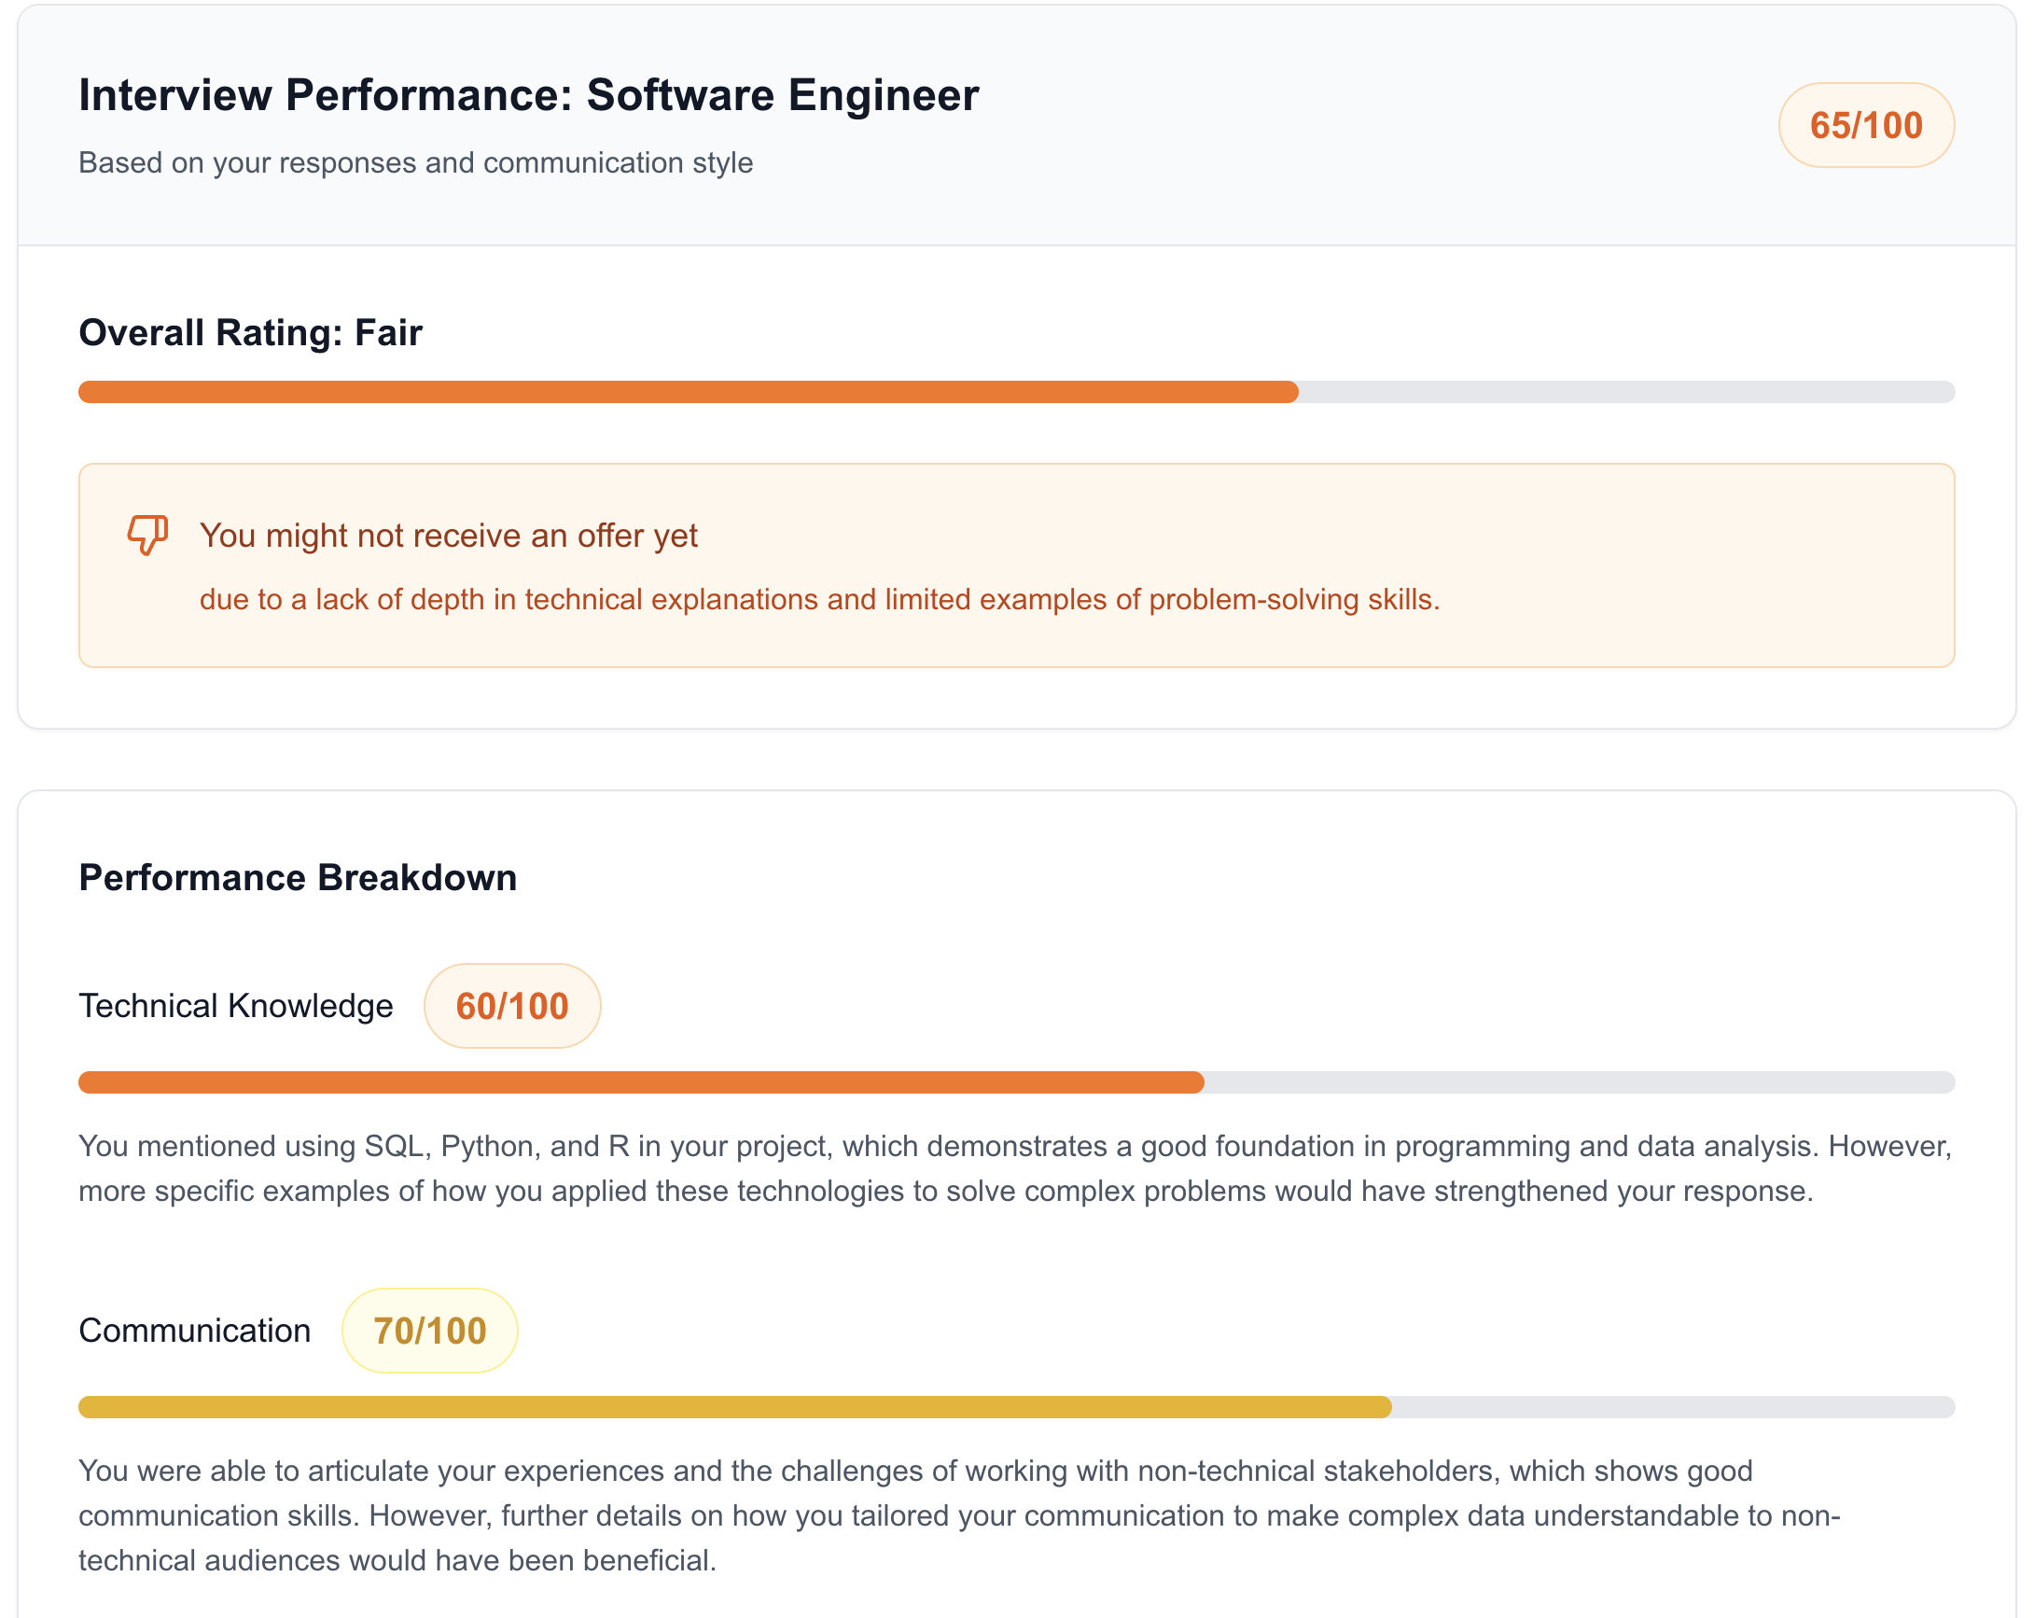
Task: Click the gray unfilled Communication bar section
Action: coord(1673,1407)
